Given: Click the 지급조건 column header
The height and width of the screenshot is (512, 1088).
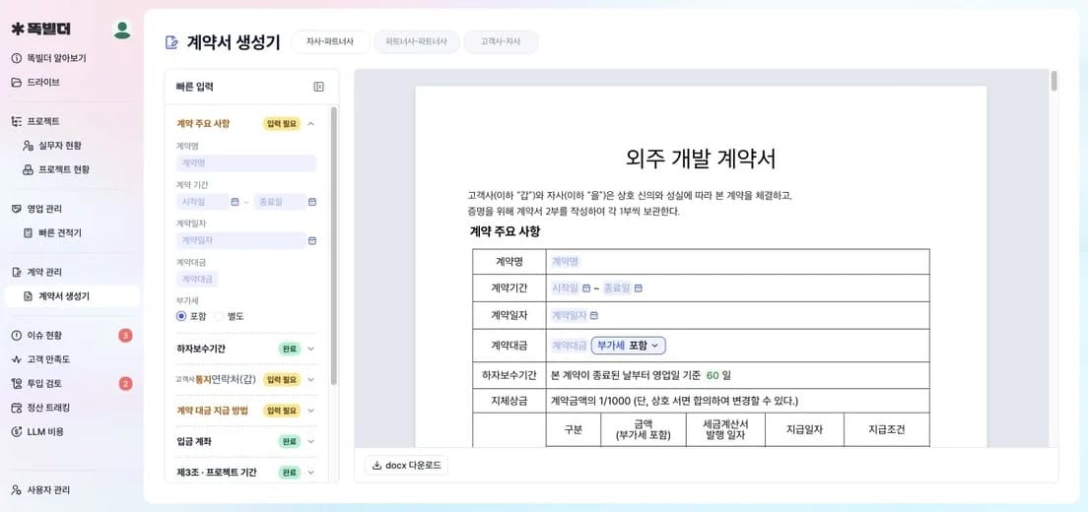Looking at the screenshot, I should pos(887,429).
